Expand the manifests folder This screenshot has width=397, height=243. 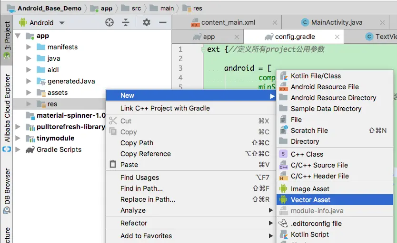(29, 47)
